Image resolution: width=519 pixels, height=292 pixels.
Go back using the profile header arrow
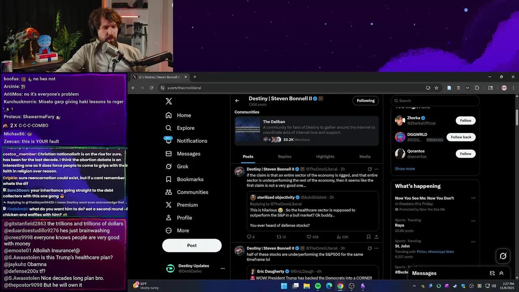coord(237,101)
